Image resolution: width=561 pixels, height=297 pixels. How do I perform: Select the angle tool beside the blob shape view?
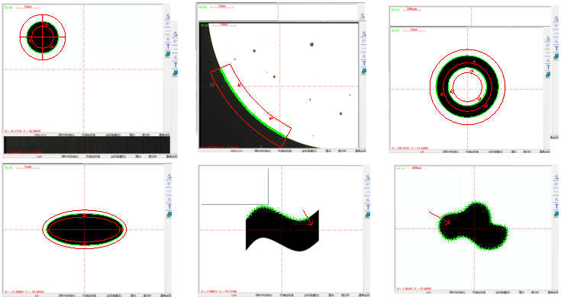click(556, 200)
